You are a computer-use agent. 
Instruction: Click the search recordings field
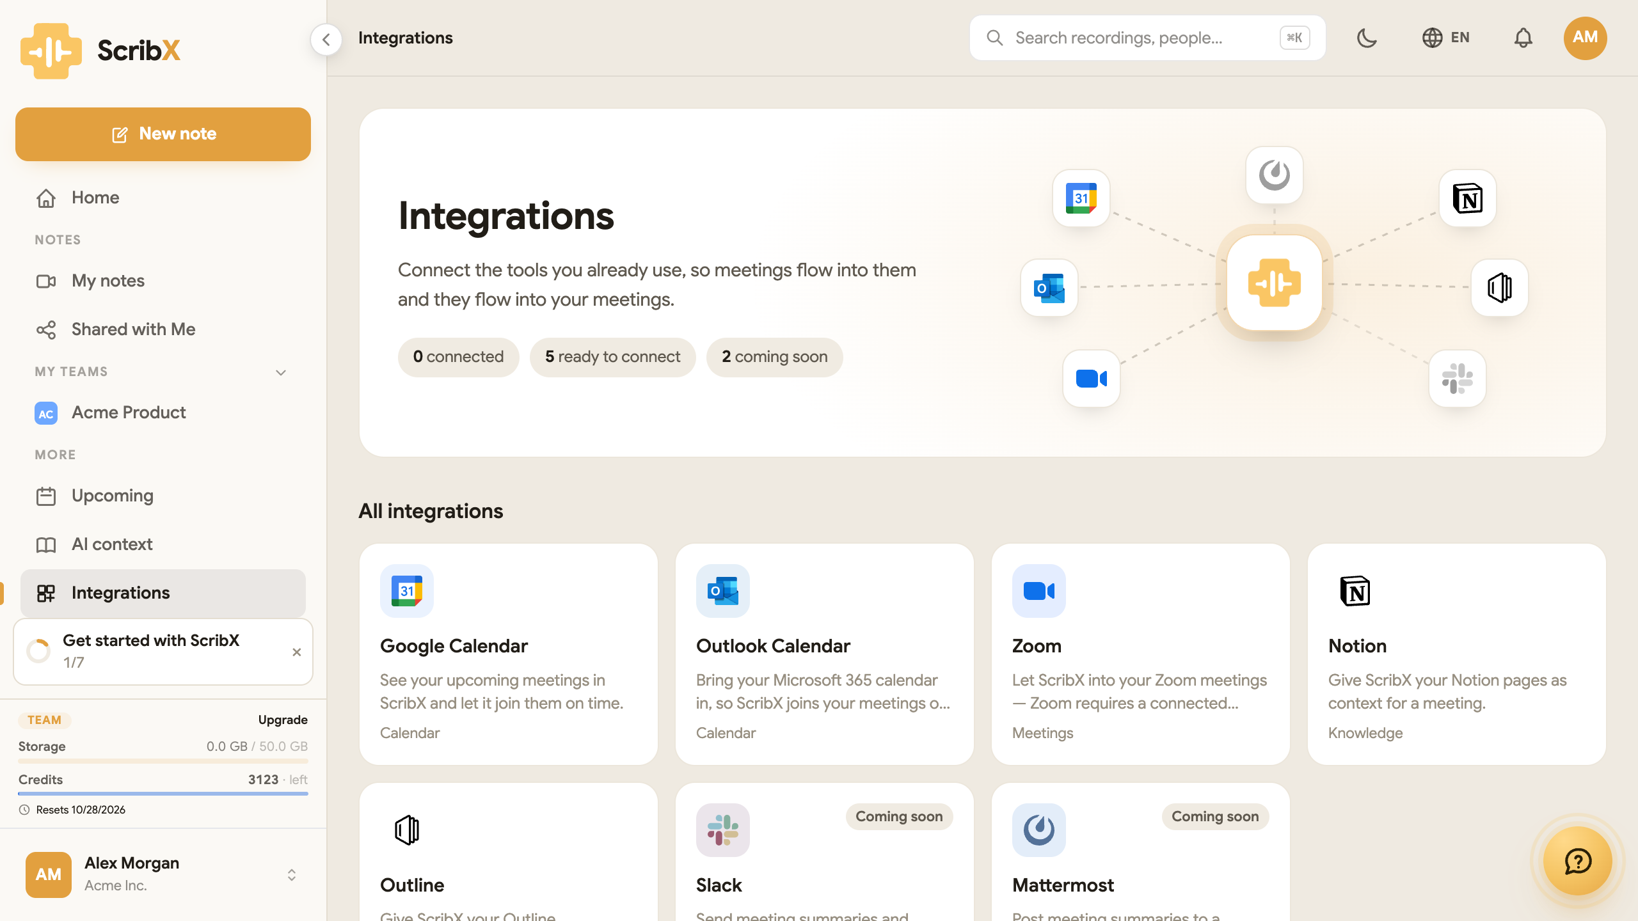(1147, 38)
